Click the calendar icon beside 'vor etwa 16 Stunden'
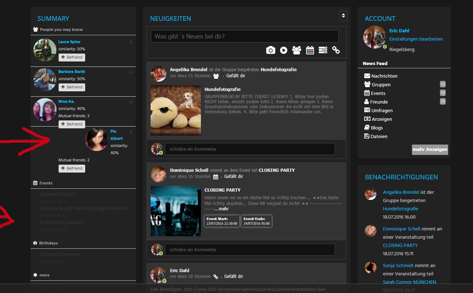The image size is (473, 293). [x=216, y=177]
